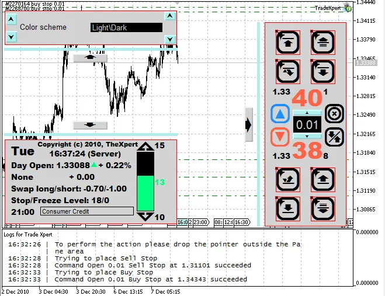
Task: Click right down arrow in Color scheme panel
Action: coord(169,39)
